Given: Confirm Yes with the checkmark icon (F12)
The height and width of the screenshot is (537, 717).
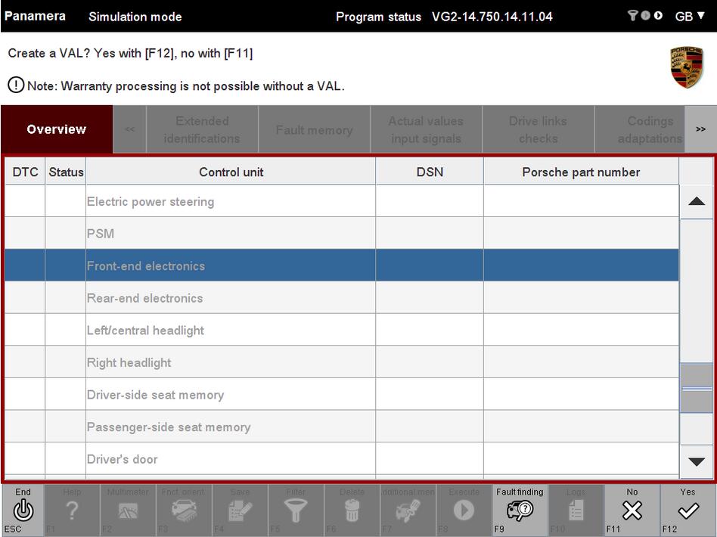Looking at the screenshot, I should [688, 511].
